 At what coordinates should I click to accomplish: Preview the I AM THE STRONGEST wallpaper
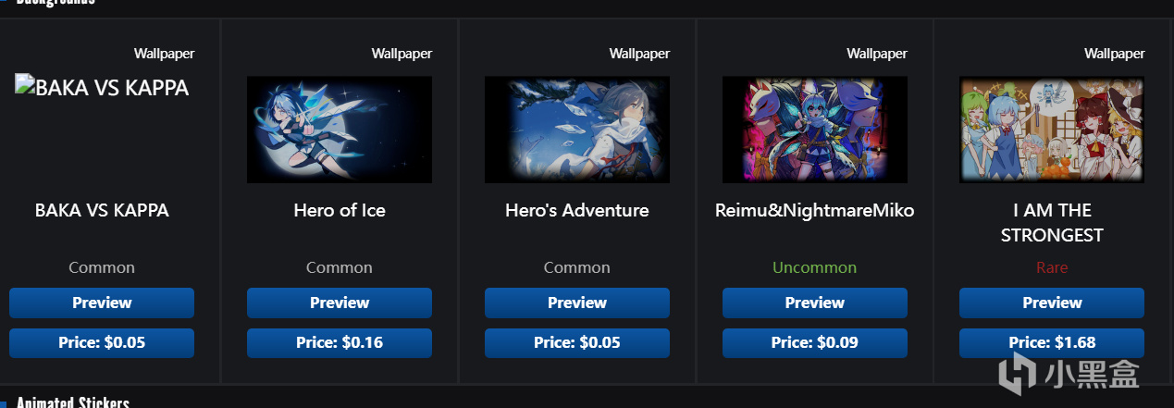(x=1052, y=303)
